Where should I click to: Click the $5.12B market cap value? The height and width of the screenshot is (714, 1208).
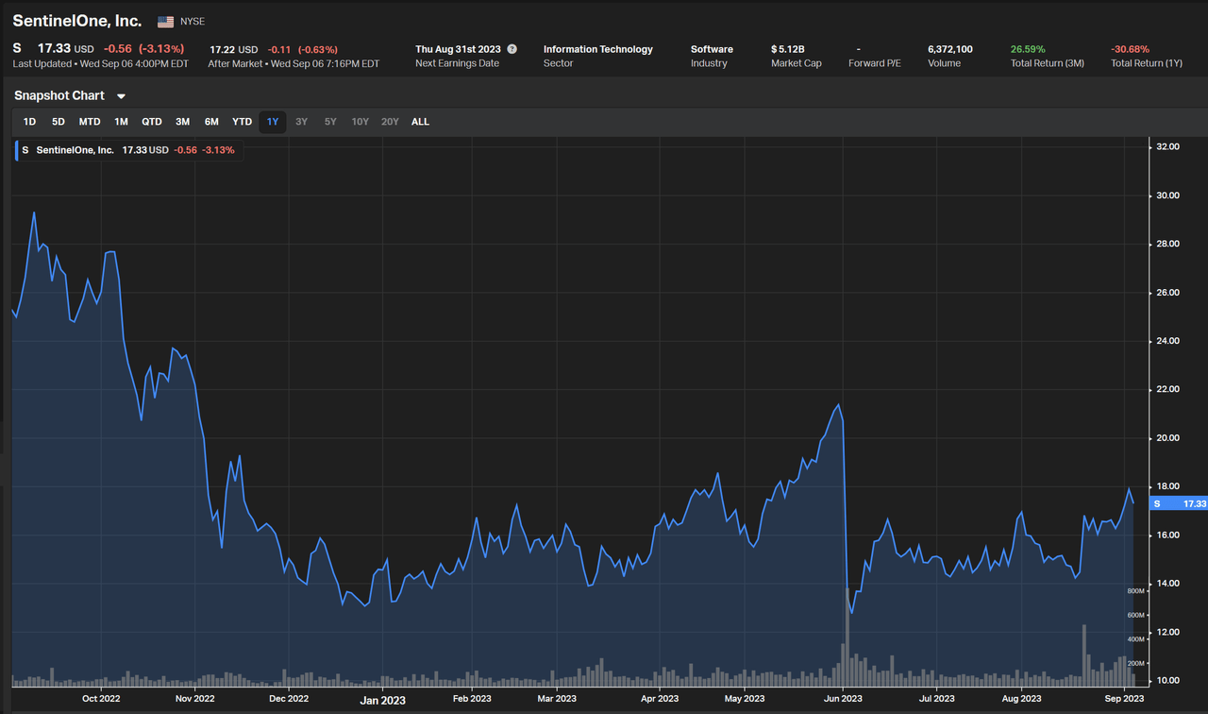(x=787, y=49)
